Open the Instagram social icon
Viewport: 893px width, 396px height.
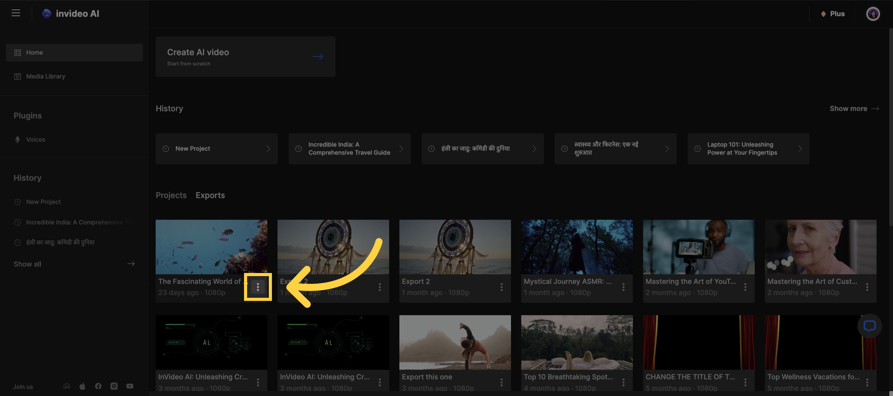114,386
